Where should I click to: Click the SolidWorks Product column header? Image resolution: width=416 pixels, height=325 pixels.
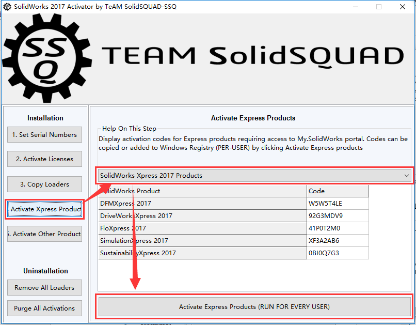pyautogui.click(x=202, y=191)
